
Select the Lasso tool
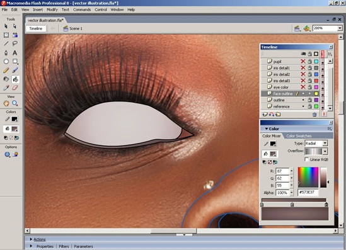tap(14, 43)
